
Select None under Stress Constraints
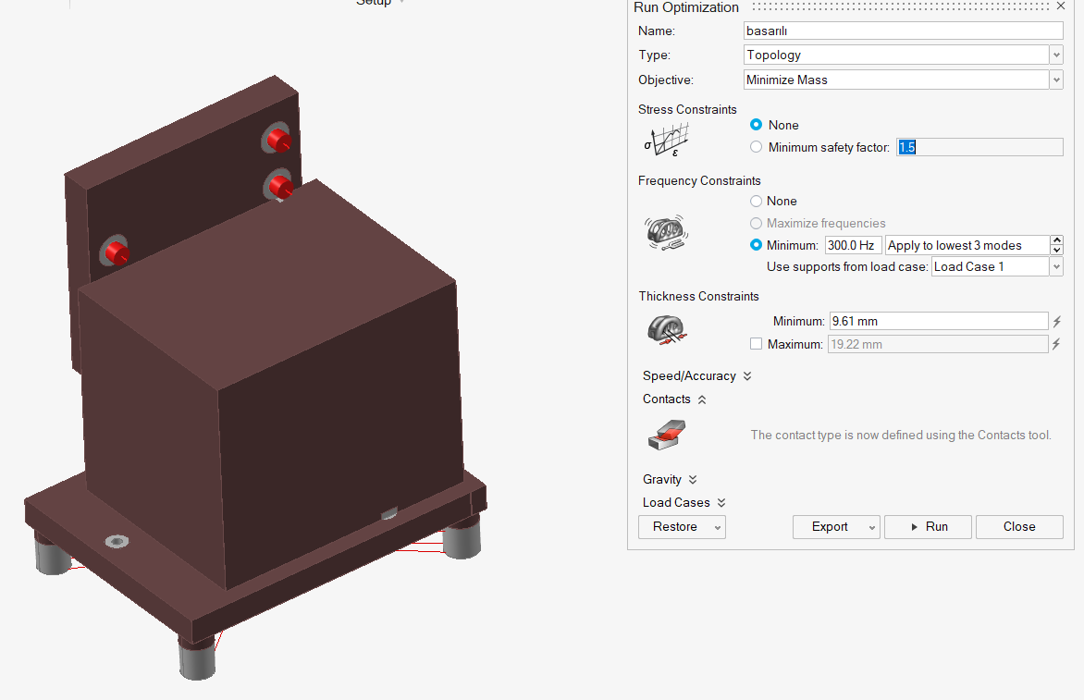(757, 125)
